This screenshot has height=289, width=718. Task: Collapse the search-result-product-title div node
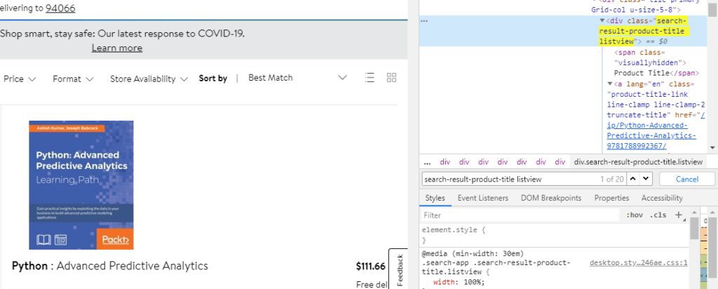[602, 22]
